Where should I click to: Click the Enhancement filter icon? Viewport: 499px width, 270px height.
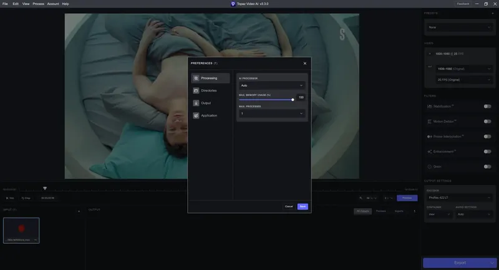point(430,152)
